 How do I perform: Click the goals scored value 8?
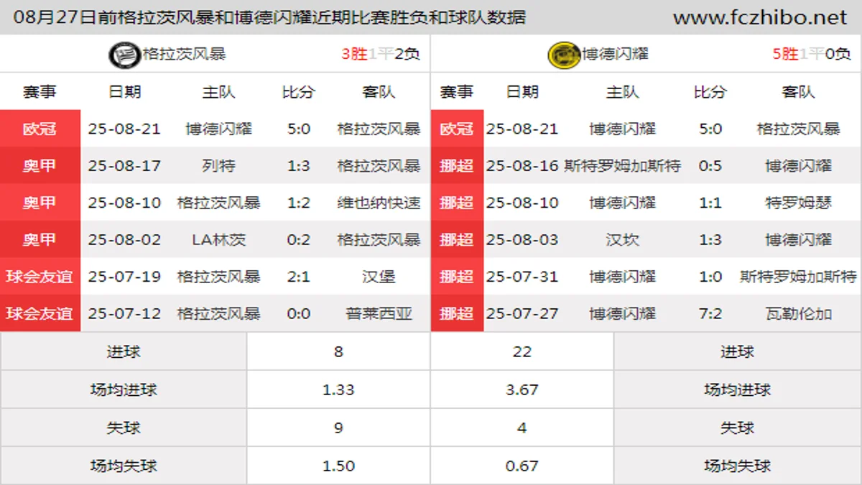(338, 351)
